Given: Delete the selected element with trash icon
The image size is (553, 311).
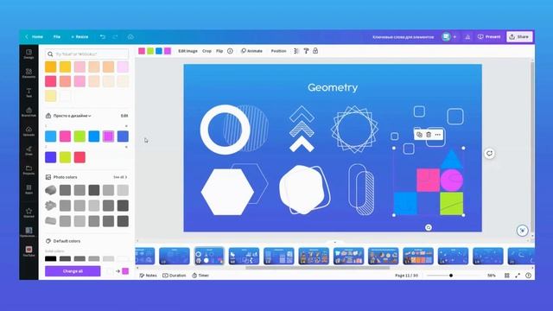Looking at the screenshot, I should pyautogui.click(x=429, y=135).
